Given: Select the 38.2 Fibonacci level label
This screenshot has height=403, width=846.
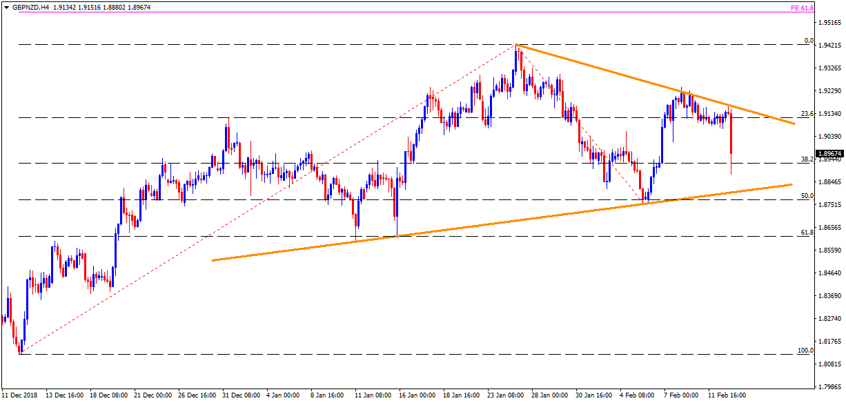Looking at the screenshot, I should 807,159.
